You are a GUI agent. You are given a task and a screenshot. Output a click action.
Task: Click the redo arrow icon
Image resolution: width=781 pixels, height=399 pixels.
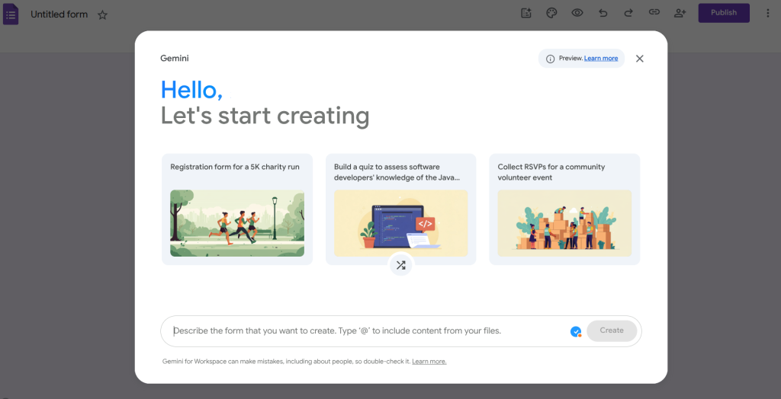pos(628,13)
